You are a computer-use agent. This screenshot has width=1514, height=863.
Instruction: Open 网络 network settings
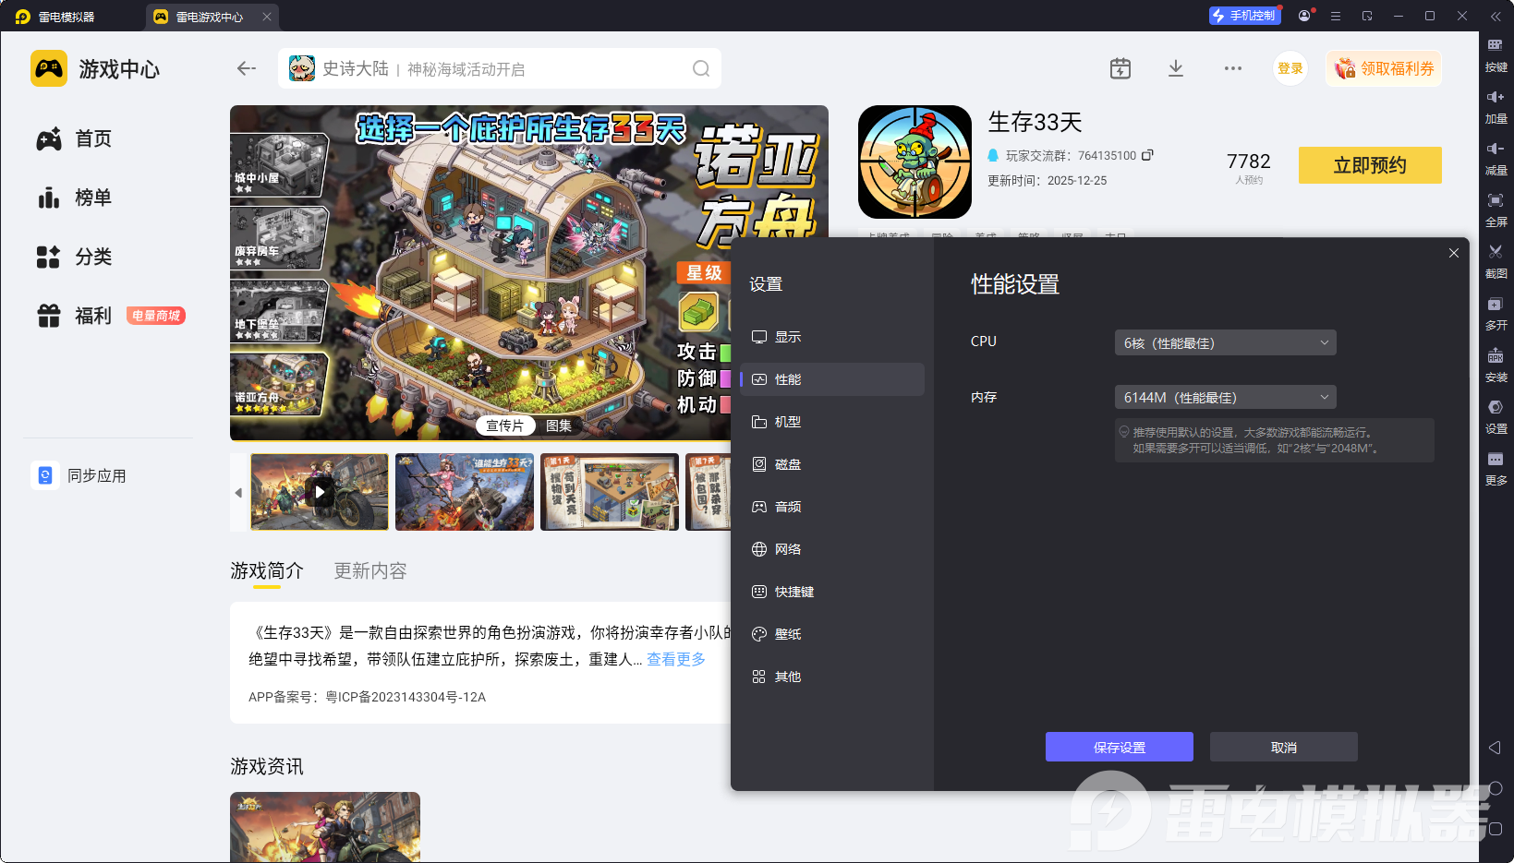pyautogui.click(x=831, y=549)
